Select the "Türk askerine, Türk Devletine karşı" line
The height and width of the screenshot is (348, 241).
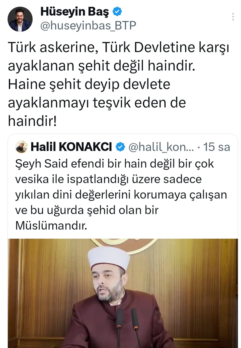coord(119,48)
